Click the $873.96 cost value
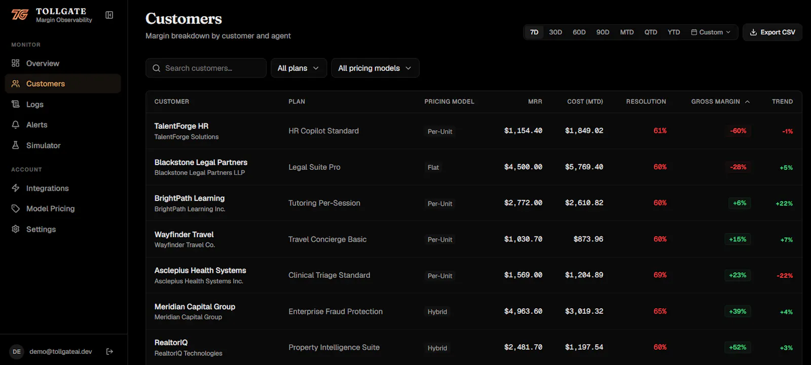The width and height of the screenshot is (811, 365). pyautogui.click(x=588, y=239)
